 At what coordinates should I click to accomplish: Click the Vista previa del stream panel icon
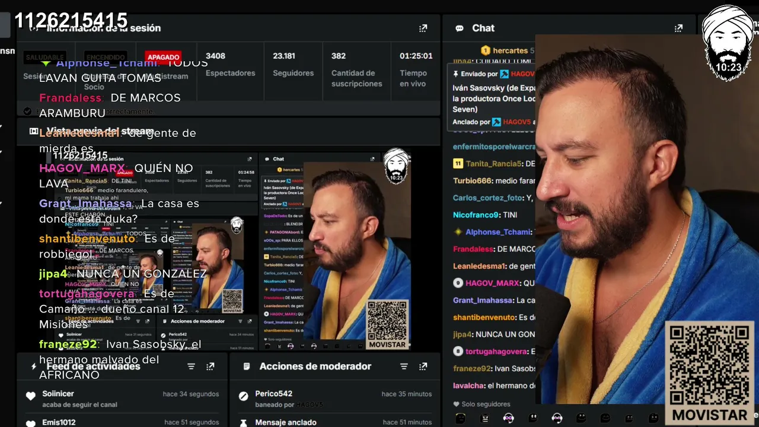[x=34, y=131]
